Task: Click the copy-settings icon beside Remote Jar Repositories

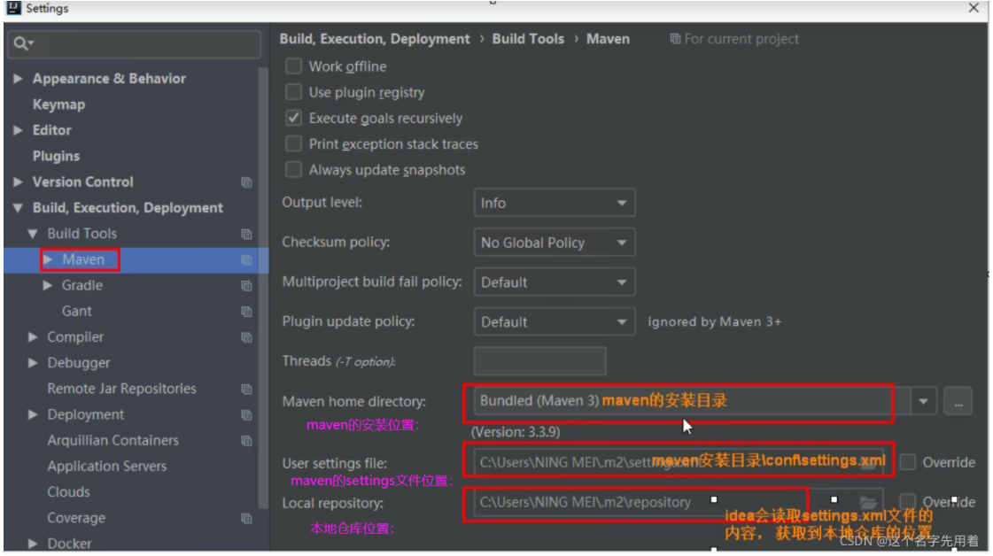Action: [246, 388]
